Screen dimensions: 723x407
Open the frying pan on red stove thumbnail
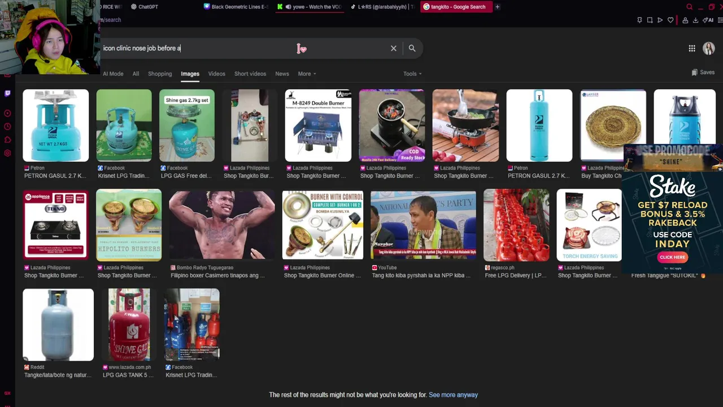[x=465, y=125]
